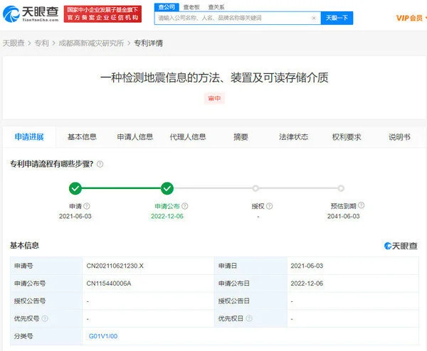
Task: Click 申请公布日 value 2022-12-06 in table
Action: coord(307,283)
